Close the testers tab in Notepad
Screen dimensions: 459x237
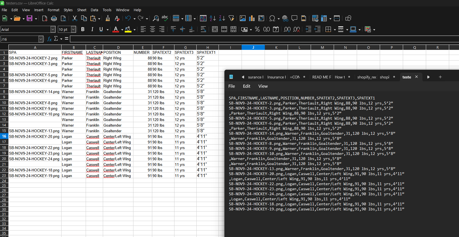click(417, 77)
